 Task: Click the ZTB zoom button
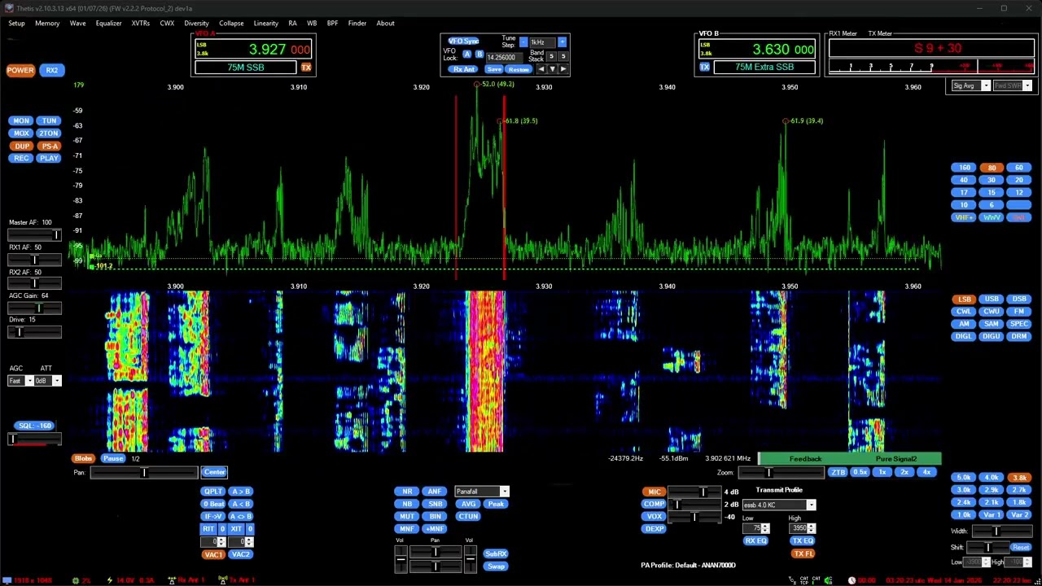(x=838, y=472)
